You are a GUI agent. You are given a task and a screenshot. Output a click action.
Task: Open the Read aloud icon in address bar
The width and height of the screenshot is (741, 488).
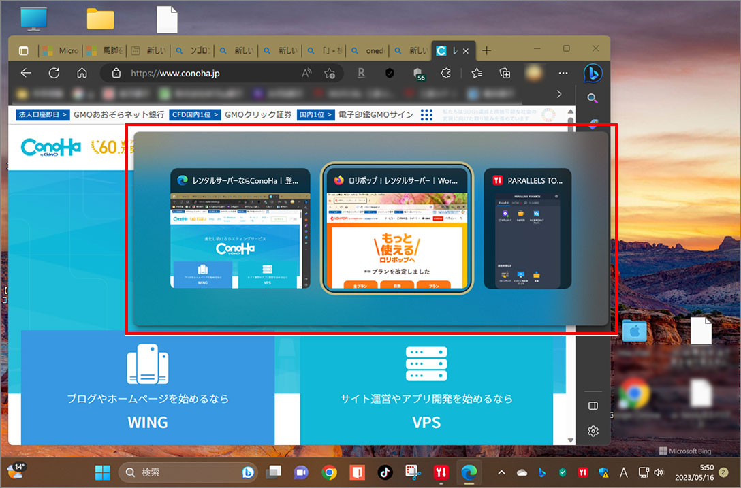(306, 74)
